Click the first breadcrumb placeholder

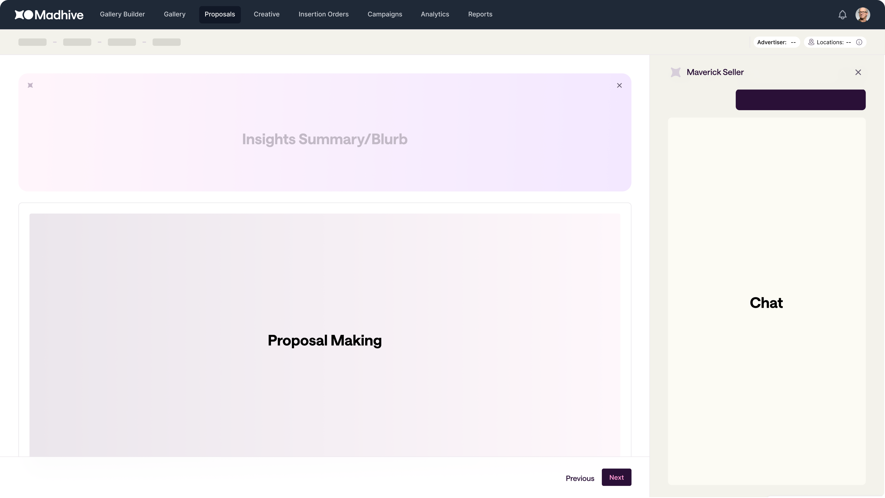32,42
